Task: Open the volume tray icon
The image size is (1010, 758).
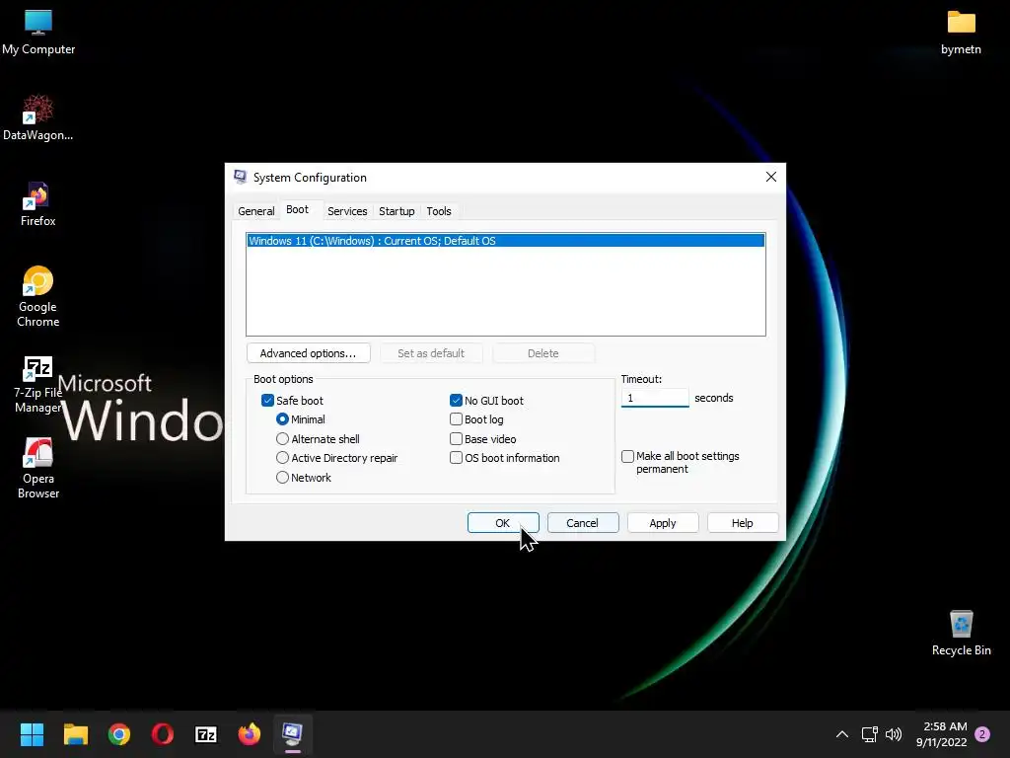Action: click(894, 734)
